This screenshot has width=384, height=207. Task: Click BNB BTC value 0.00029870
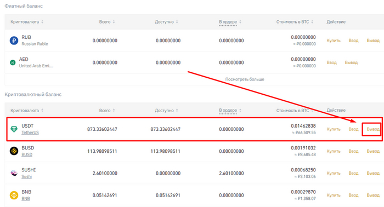(x=303, y=192)
